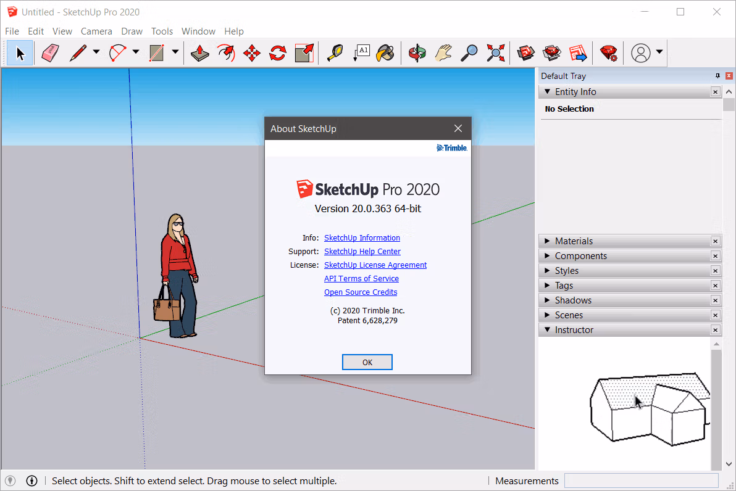Click the Instructor house illustration
The width and height of the screenshot is (736, 491).
[650, 410]
